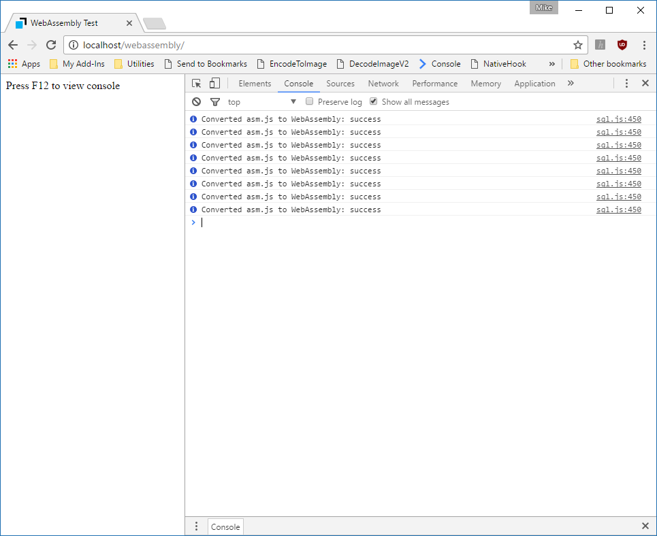Screen dimensions: 657x536
Task: Open the DevTools kebab menu
Action: coord(626,83)
